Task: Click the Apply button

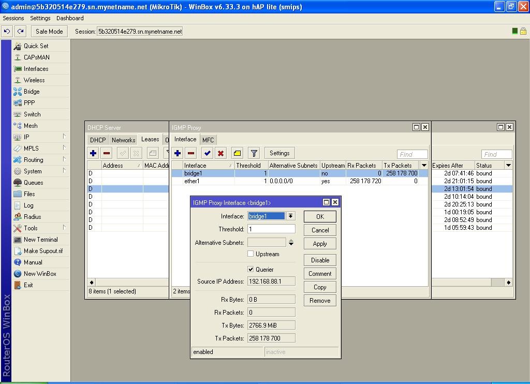Action: coord(320,244)
